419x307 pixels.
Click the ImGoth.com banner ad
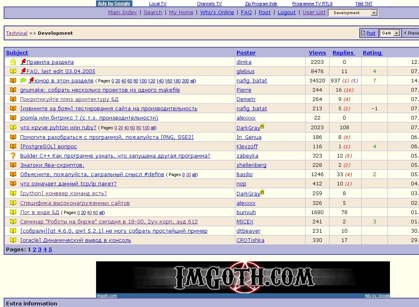tap(243, 277)
